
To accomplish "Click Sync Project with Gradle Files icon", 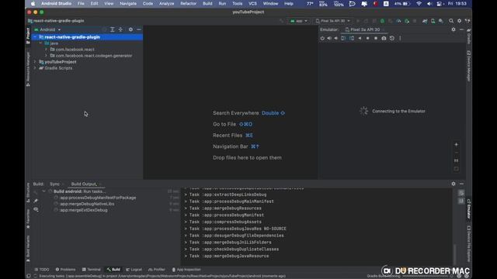I will coord(425,21).
